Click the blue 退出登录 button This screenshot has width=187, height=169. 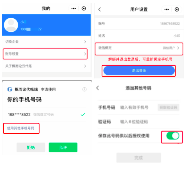tap(139, 71)
